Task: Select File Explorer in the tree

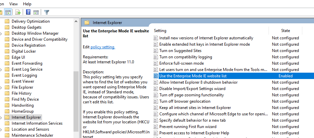Action: click(22, 87)
